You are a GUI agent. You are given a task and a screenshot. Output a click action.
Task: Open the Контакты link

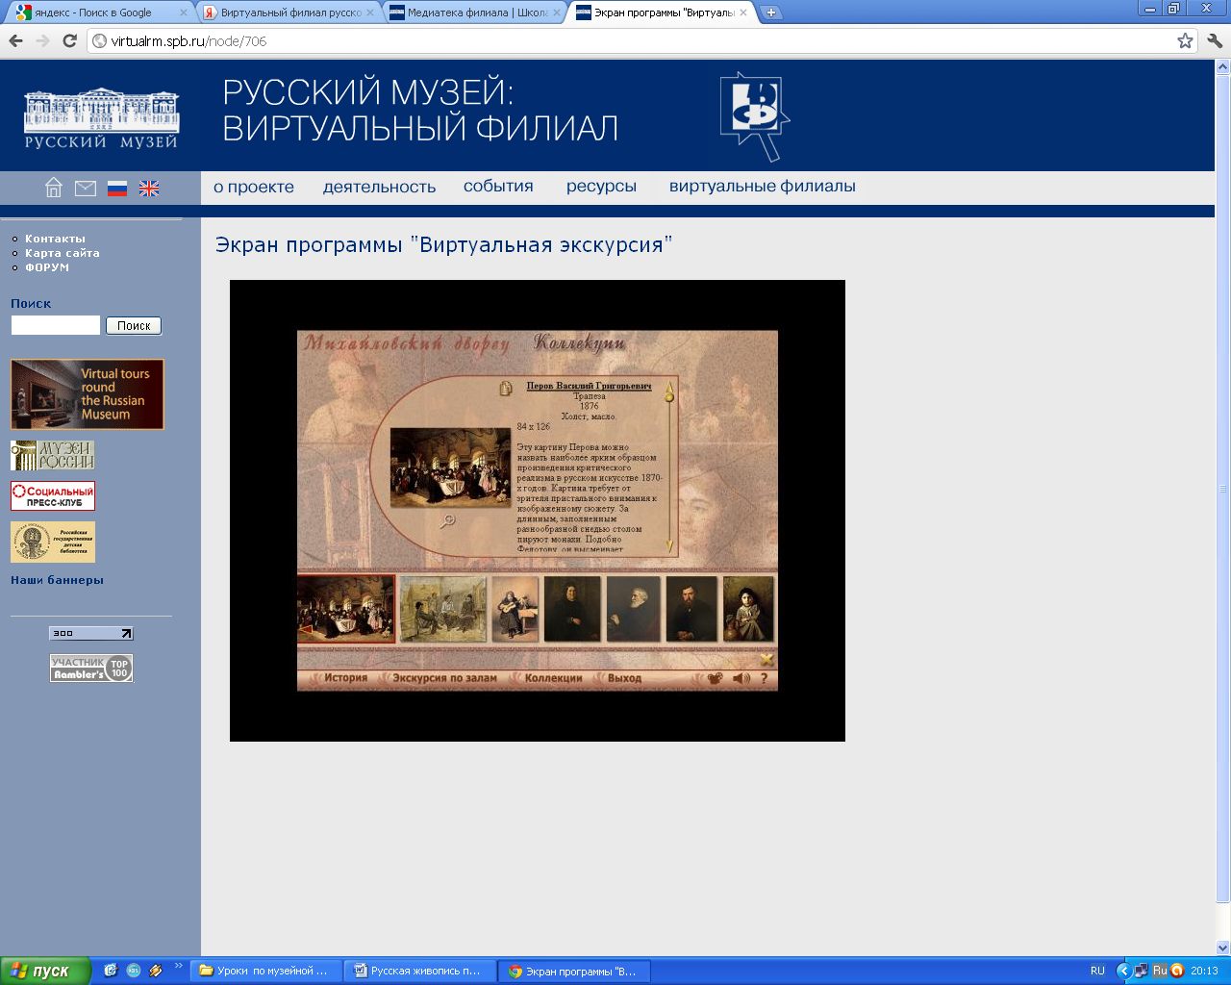[x=55, y=239]
